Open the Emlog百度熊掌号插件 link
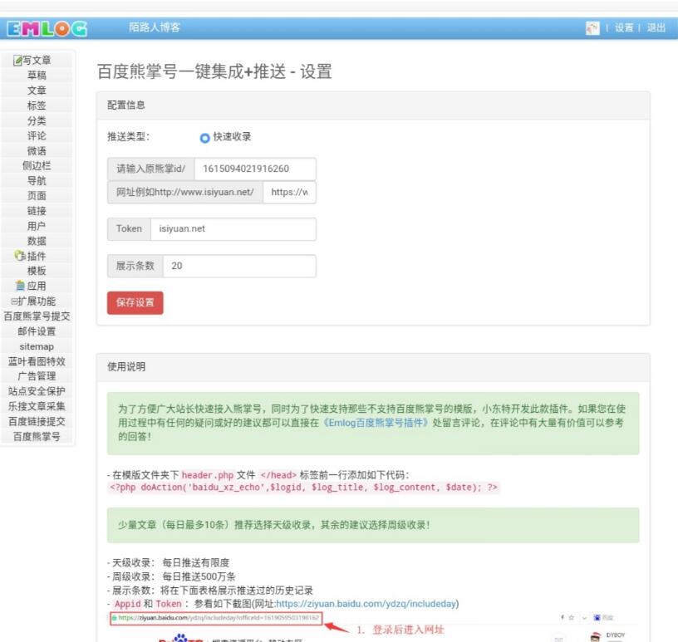 click(376, 423)
